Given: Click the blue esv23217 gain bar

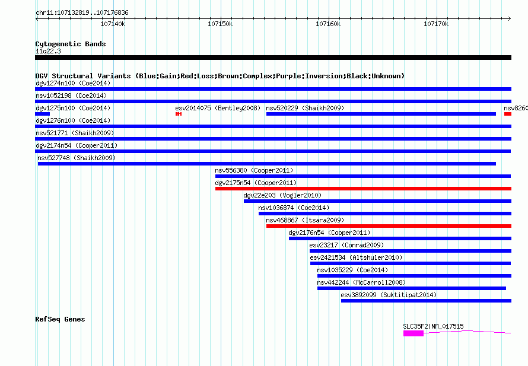Looking at the screenshot, I should point(411,251).
